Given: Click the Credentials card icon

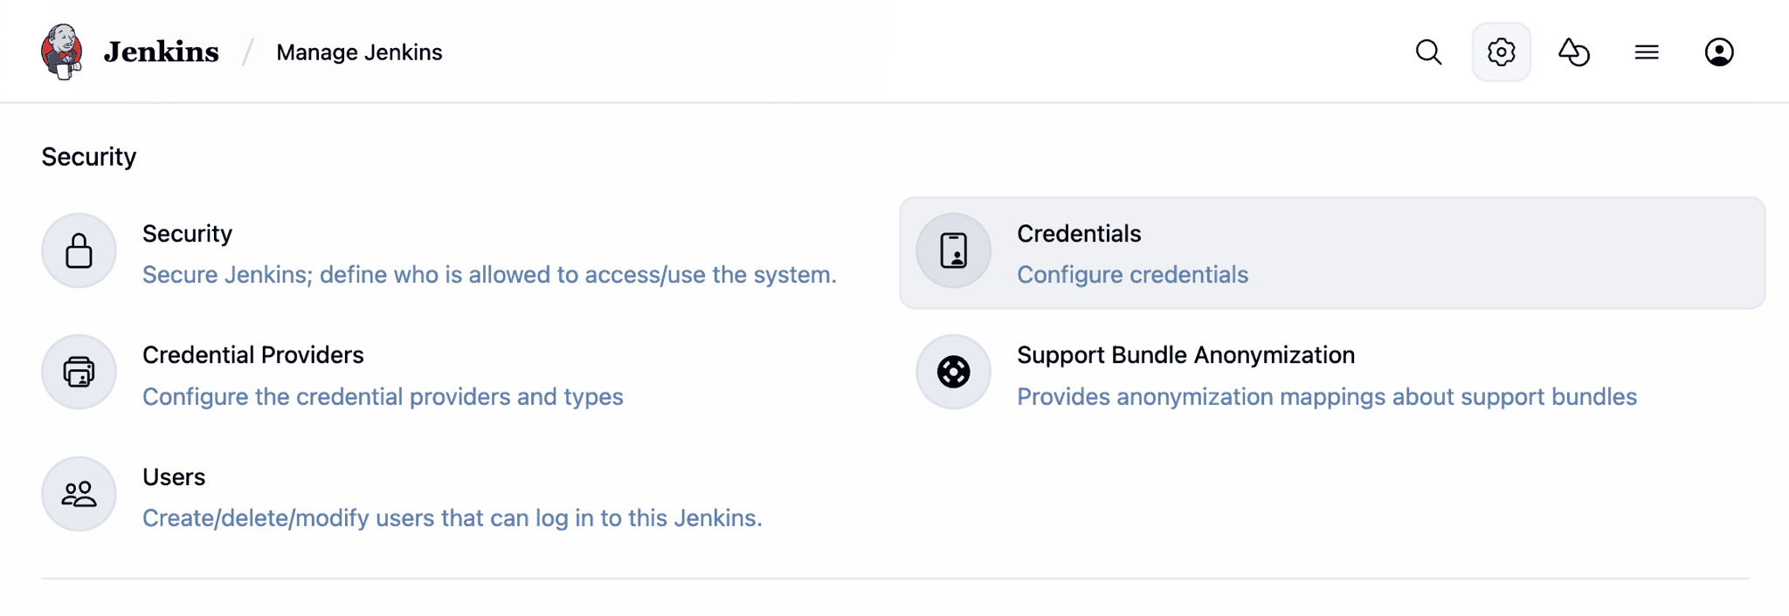Looking at the screenshot, I should coord(952,250).
